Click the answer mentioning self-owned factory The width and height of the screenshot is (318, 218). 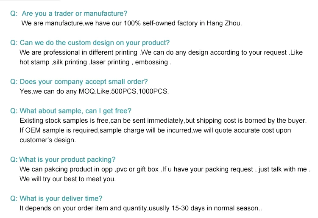131,23
